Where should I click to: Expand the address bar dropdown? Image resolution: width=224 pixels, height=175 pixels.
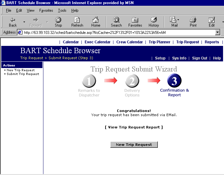click(217, 32)
